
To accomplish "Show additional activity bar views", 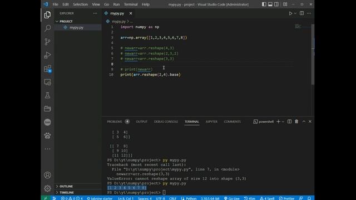I will (x=47, y=149).
